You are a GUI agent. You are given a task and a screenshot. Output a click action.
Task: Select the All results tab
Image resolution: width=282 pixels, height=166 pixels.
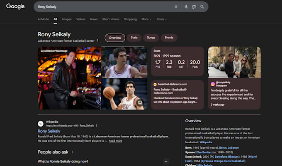tap(55, 19)
